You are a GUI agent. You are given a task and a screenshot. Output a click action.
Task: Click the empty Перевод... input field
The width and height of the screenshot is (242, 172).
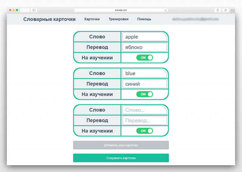(144, 120)
